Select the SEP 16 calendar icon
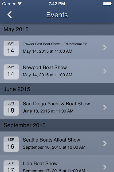114x172 pixels. (11, 144)
